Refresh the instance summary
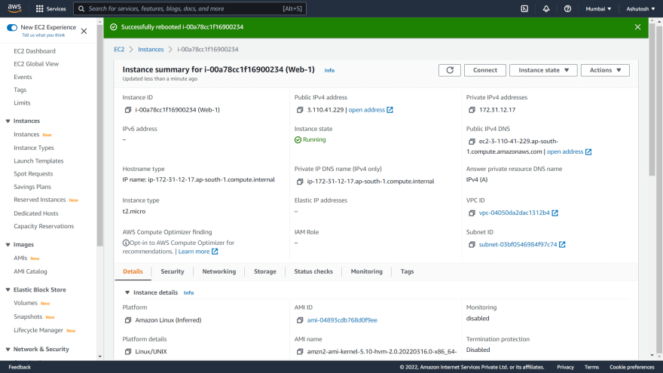Image resolution: width=663 pixels, height=373 pixels. (450, 70)
